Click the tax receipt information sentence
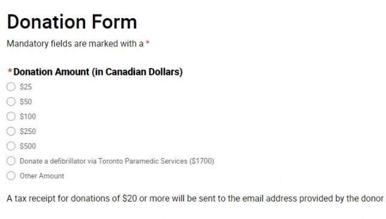The height and width of the screenshot is (219, 386). (195, 198)
